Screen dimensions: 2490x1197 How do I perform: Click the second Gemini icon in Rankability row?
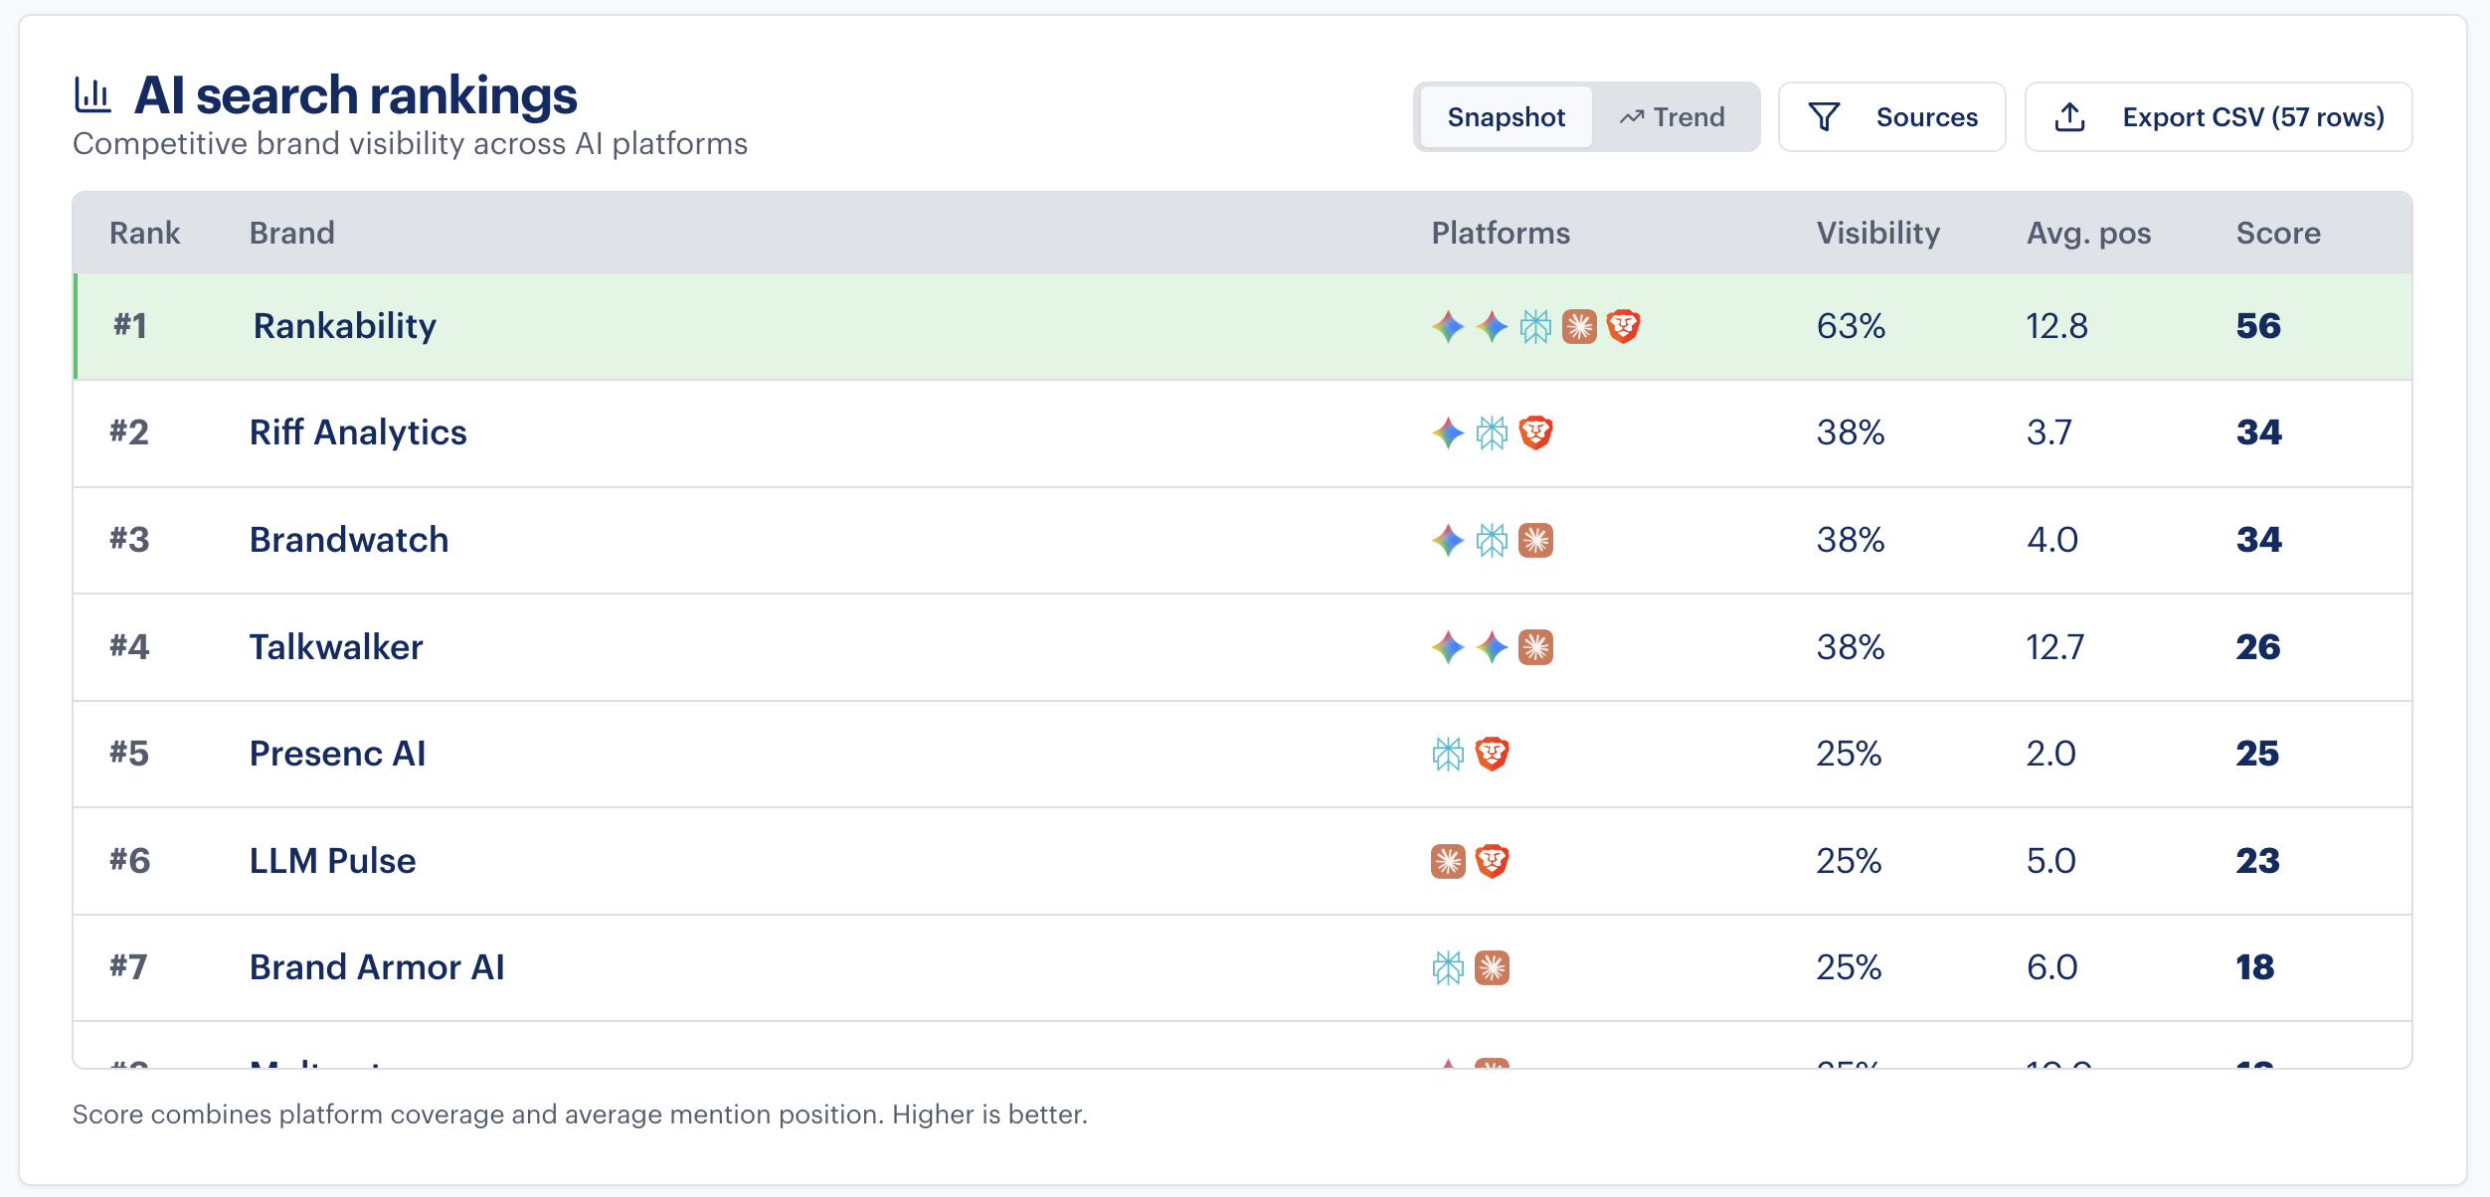1492,326
